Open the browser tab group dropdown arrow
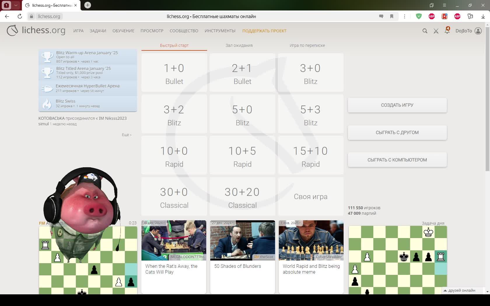The image size is (490, 306). (16, 5)
